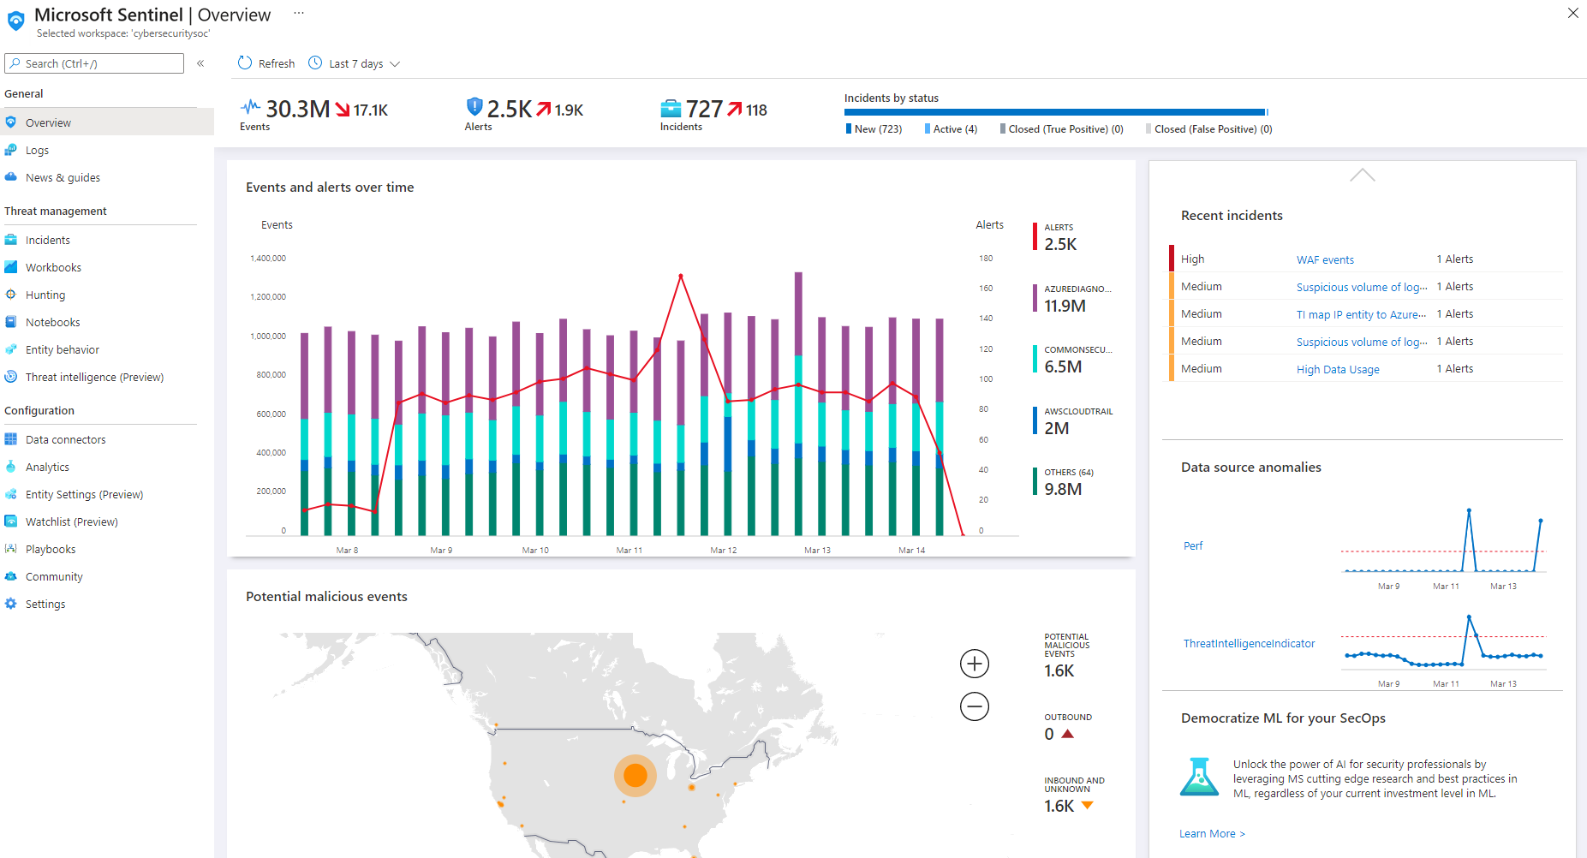Zoom in on the malicious events map

975,664
